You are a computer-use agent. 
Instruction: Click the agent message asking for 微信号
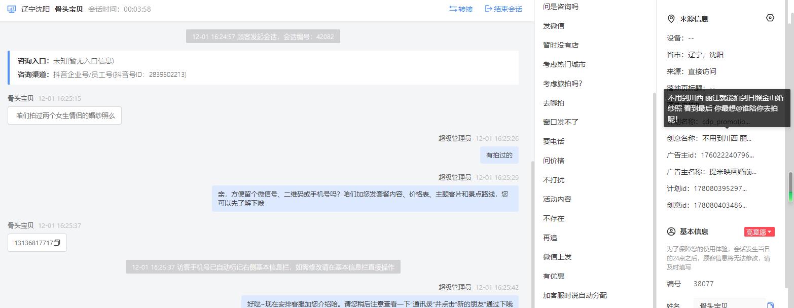(365, 199)
